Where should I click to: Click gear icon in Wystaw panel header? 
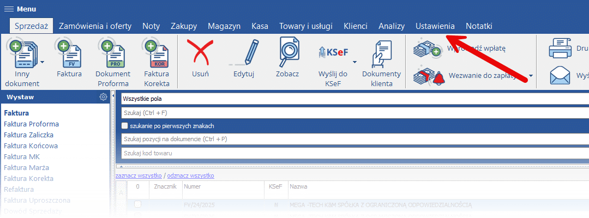point(103,97)
